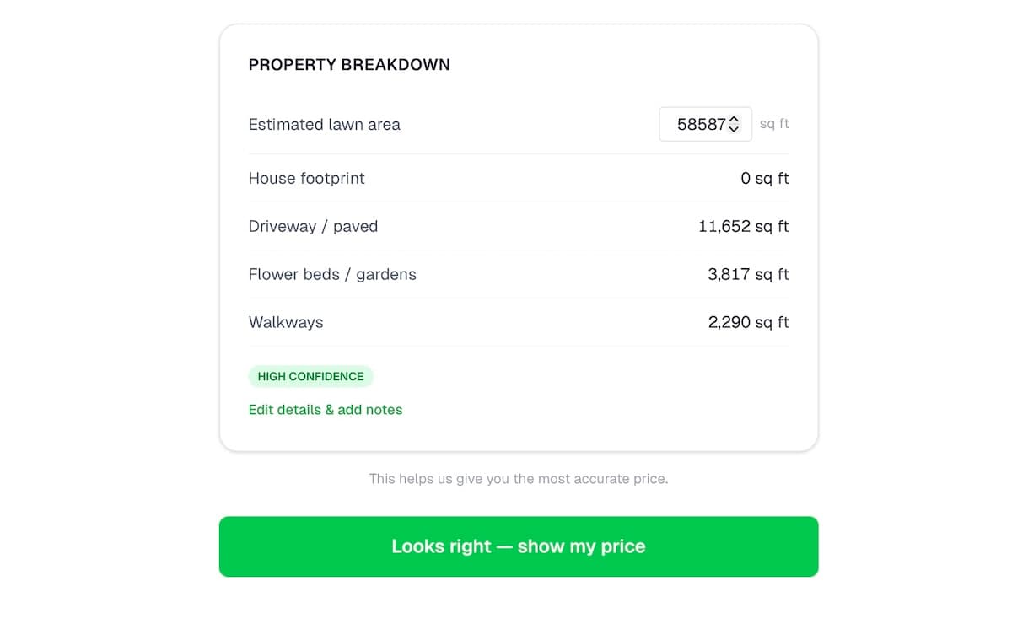Click the Estimated lawn area label
This screenshot has height=624, width=1012.
point(325,125)
